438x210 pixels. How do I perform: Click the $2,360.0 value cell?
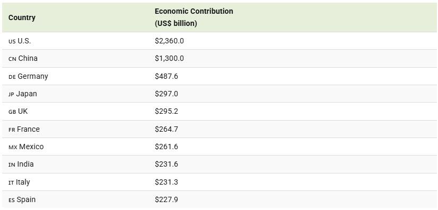click(x=169, y=41)
